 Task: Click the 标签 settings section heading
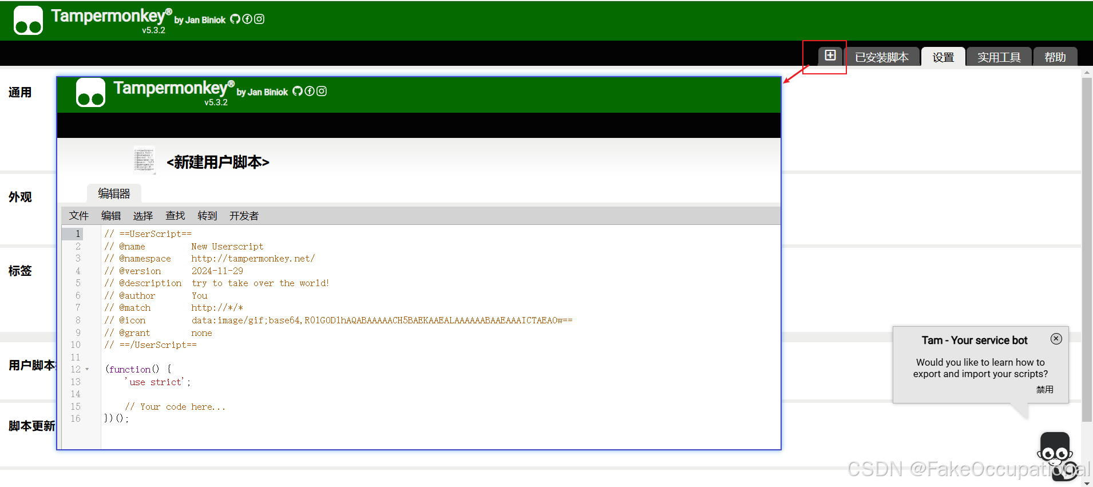[20, 271]
